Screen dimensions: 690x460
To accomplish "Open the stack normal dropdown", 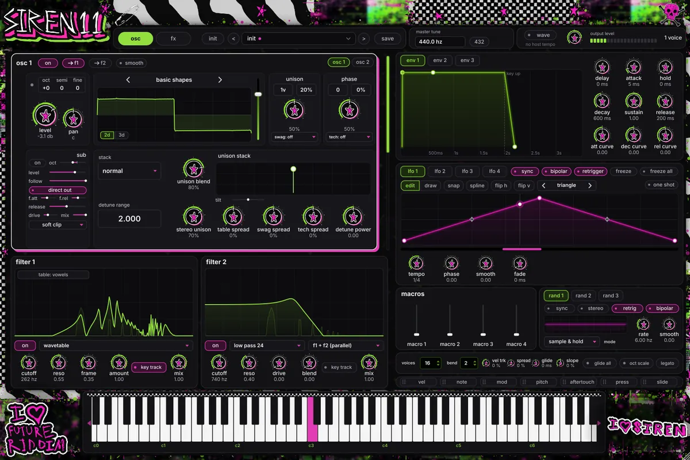I will tap(129, 171).
